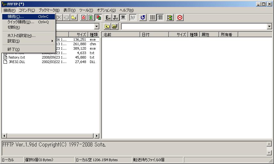The height and width of the screenshot is (164, 274).
Task: Click size value 261,880
Action: pyautogui.click(x=80, y=44)
